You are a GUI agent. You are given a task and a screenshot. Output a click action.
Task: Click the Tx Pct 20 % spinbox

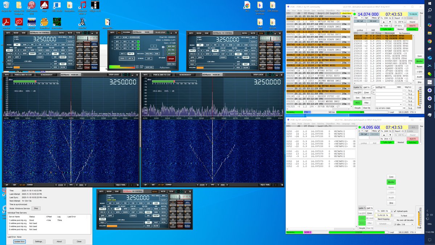(384, 215)
